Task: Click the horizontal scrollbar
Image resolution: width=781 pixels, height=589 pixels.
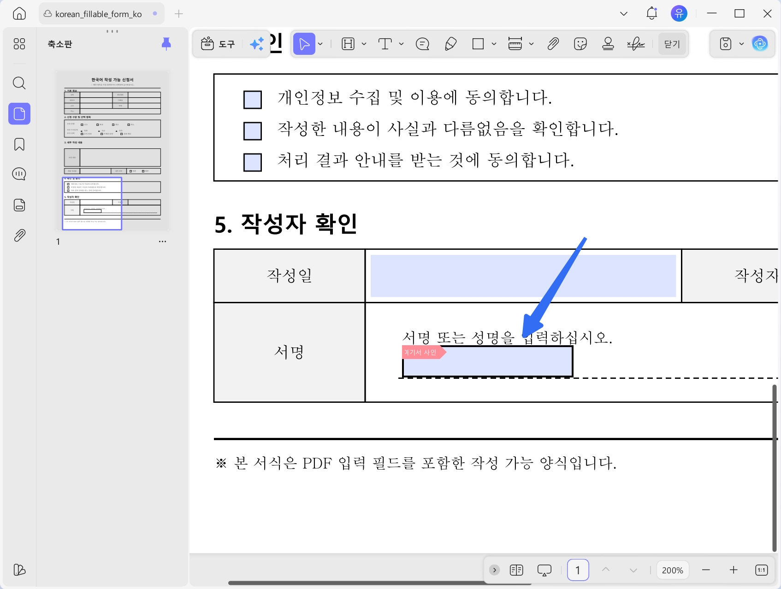Action: (x=380, y=583)
